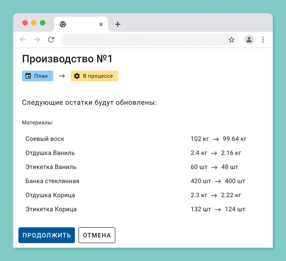Click the Chrome favicon in the tab
This screenshot has width=286, height=261.
click(63, 24)
